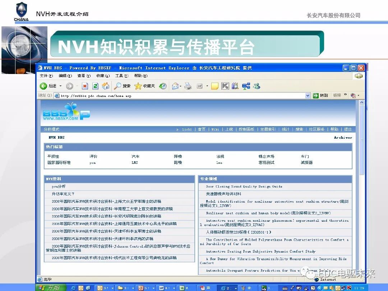Open the 变速器噪声培训材料 topic

(x=223, y=194)
